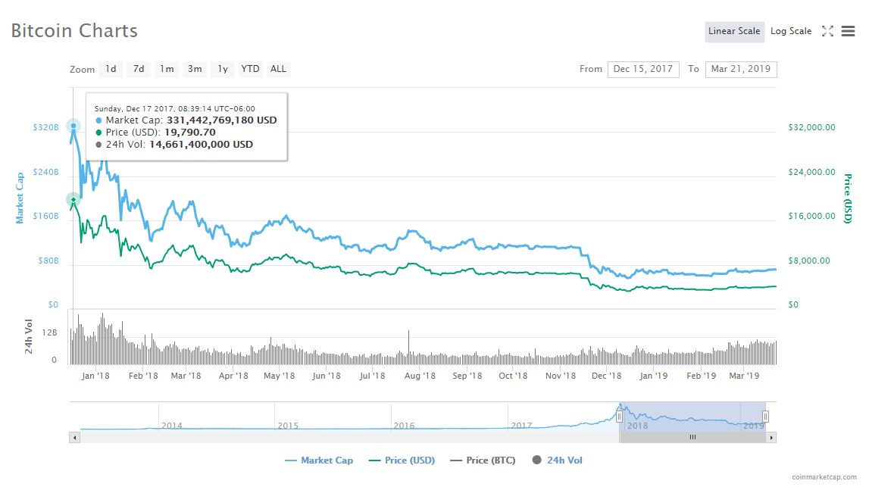Screen dimensions: 869x487
Task: Toggle Price (USD) series in legend
Action: [402, 460]
